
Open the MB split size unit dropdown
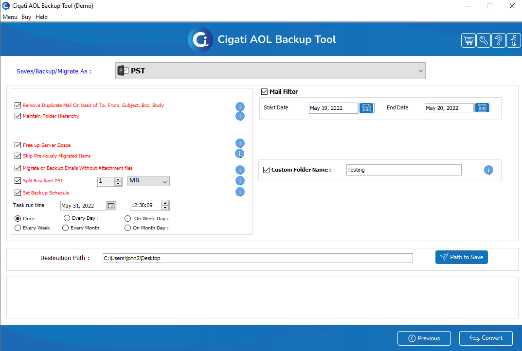148,181
